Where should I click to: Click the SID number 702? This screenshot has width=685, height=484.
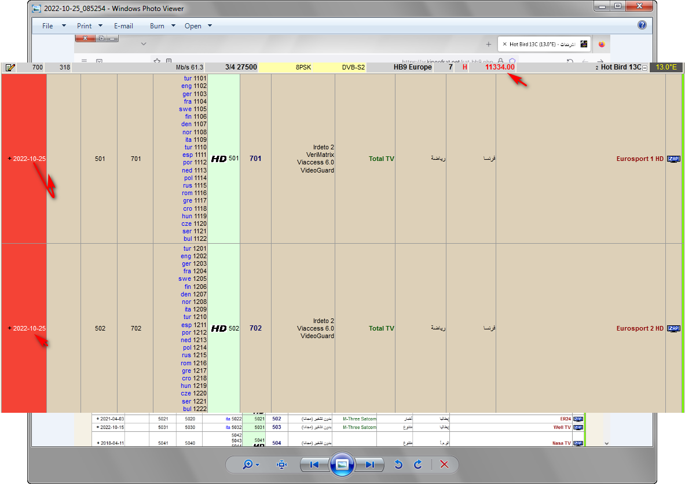tap(255, 328)
